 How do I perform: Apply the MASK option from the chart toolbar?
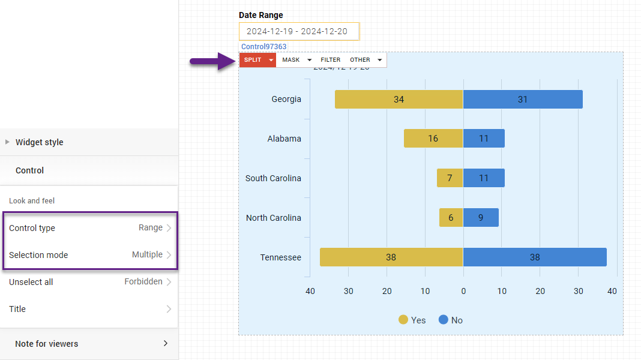tap(291, 59)
